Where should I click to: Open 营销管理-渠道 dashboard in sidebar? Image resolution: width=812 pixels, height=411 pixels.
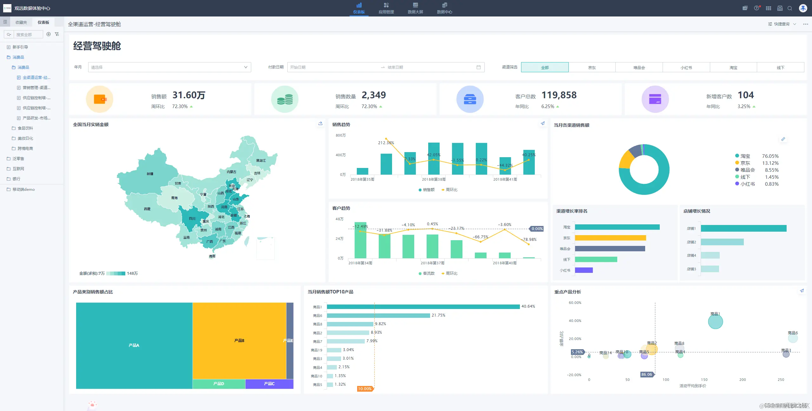pos(36,88)
